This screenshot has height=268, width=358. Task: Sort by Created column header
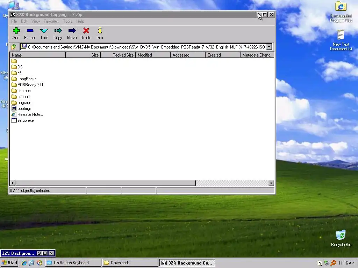click(223, 55)
